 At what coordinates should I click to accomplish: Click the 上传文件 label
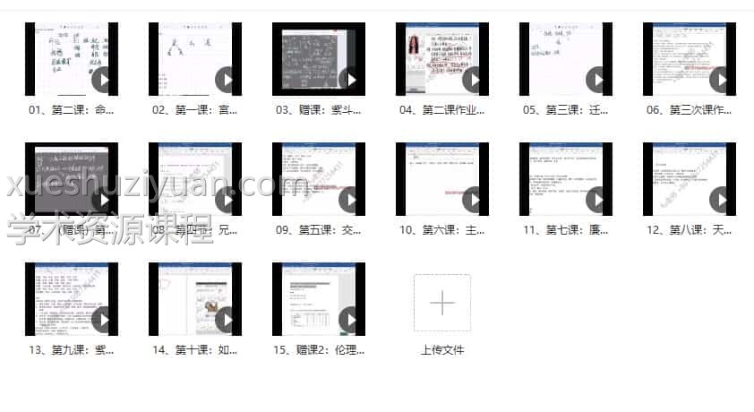442,350
